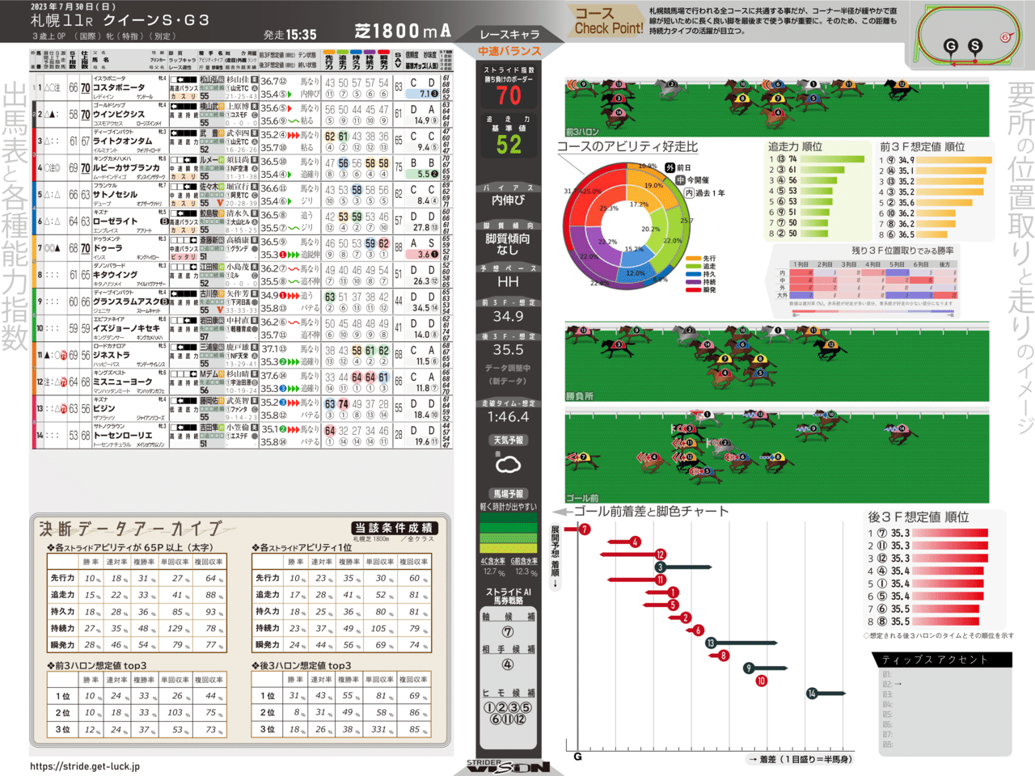Click horse name ルビーカサブランカ

click(125, 167)
